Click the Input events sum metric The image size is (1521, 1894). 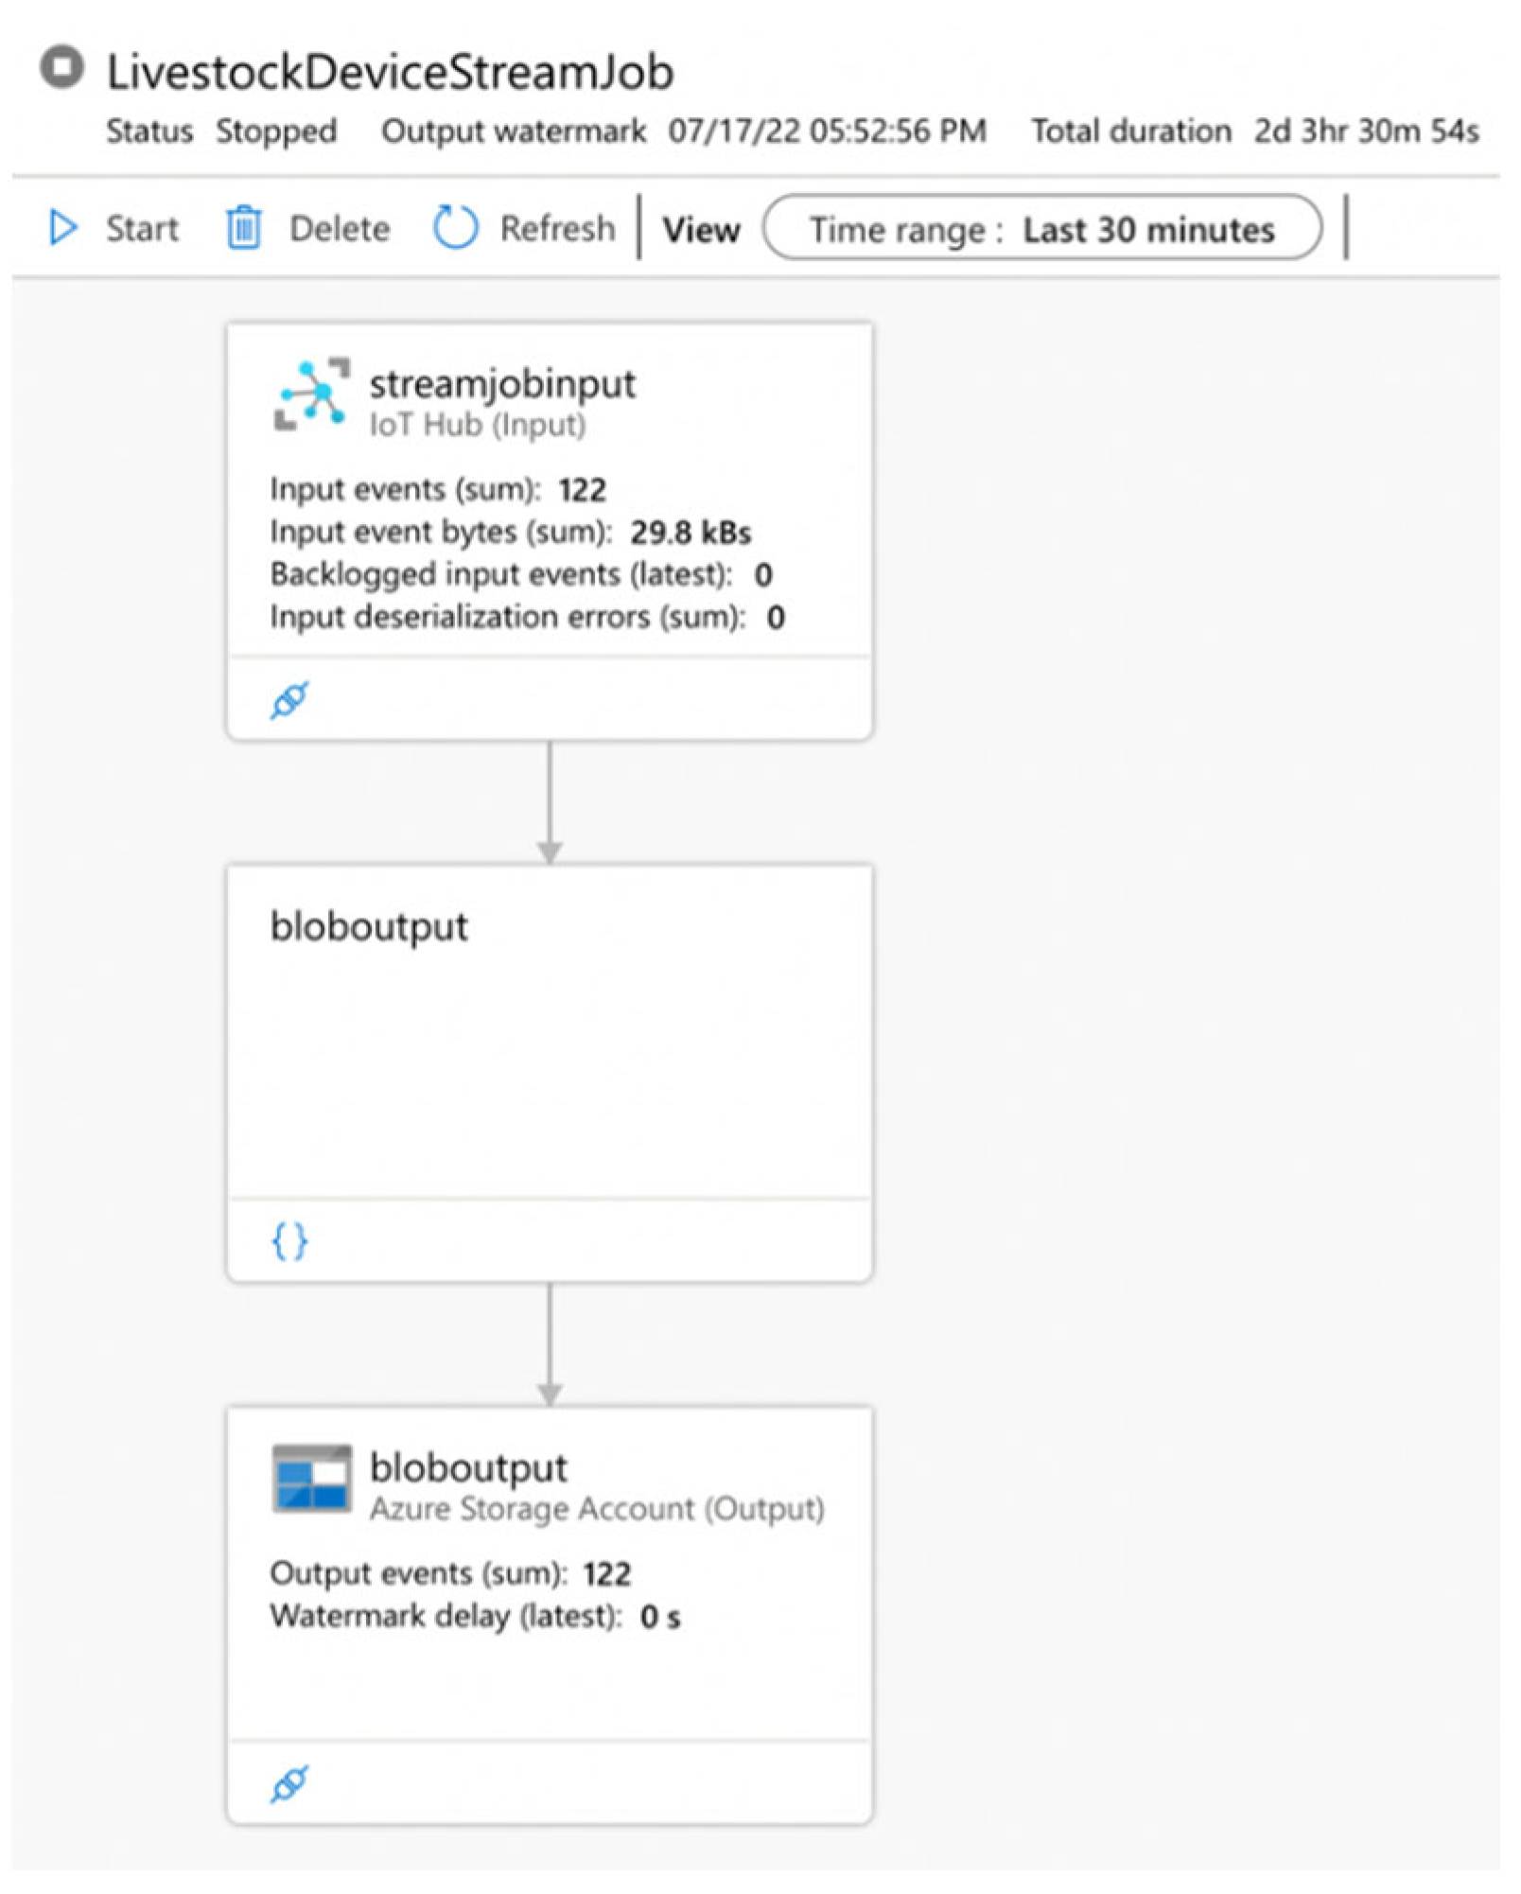pos(438,489)
